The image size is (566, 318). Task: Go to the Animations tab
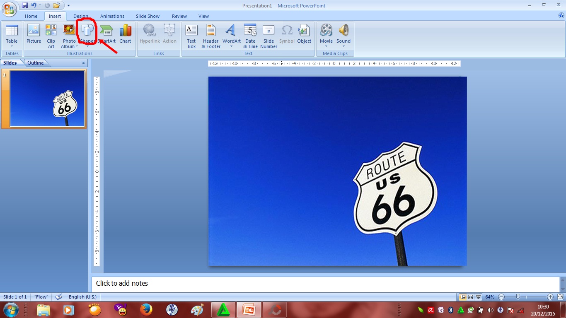[112, 16]
